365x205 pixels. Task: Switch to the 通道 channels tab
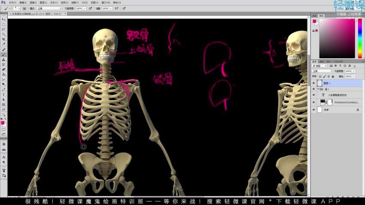[x=322, y=62]
